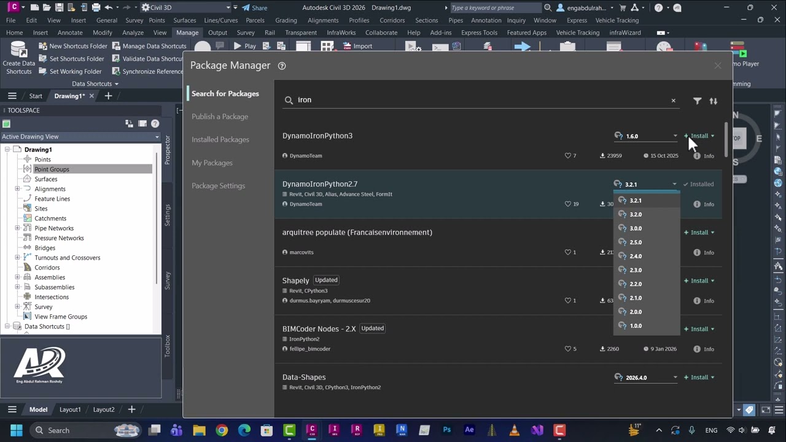The width and height of the screenshot is (786, 442).
Task: Click the Share button in title bar
Action: [x=254, y=8]
